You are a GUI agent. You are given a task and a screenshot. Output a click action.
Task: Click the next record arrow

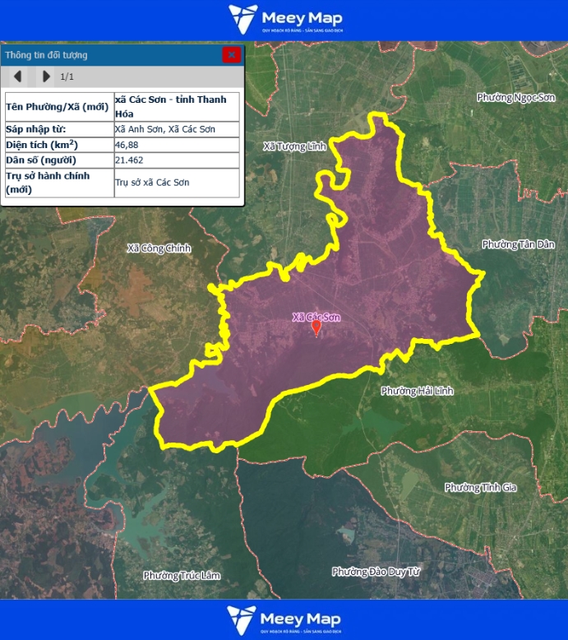pyautogui.click(x=46, y=77)
